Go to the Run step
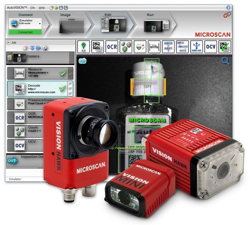 150,15
